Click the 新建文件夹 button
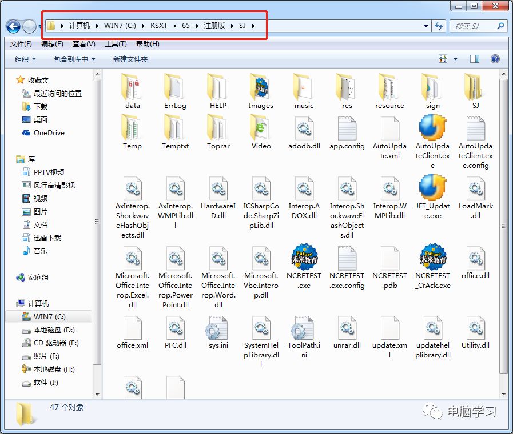513x434 pixels. 130,59
